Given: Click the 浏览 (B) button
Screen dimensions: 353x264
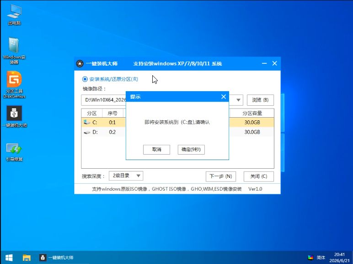Looking at the screenshot, I should 260,100.
